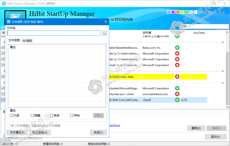
Task: Check the add-to-context-menu option
Action: coord(9,126)
